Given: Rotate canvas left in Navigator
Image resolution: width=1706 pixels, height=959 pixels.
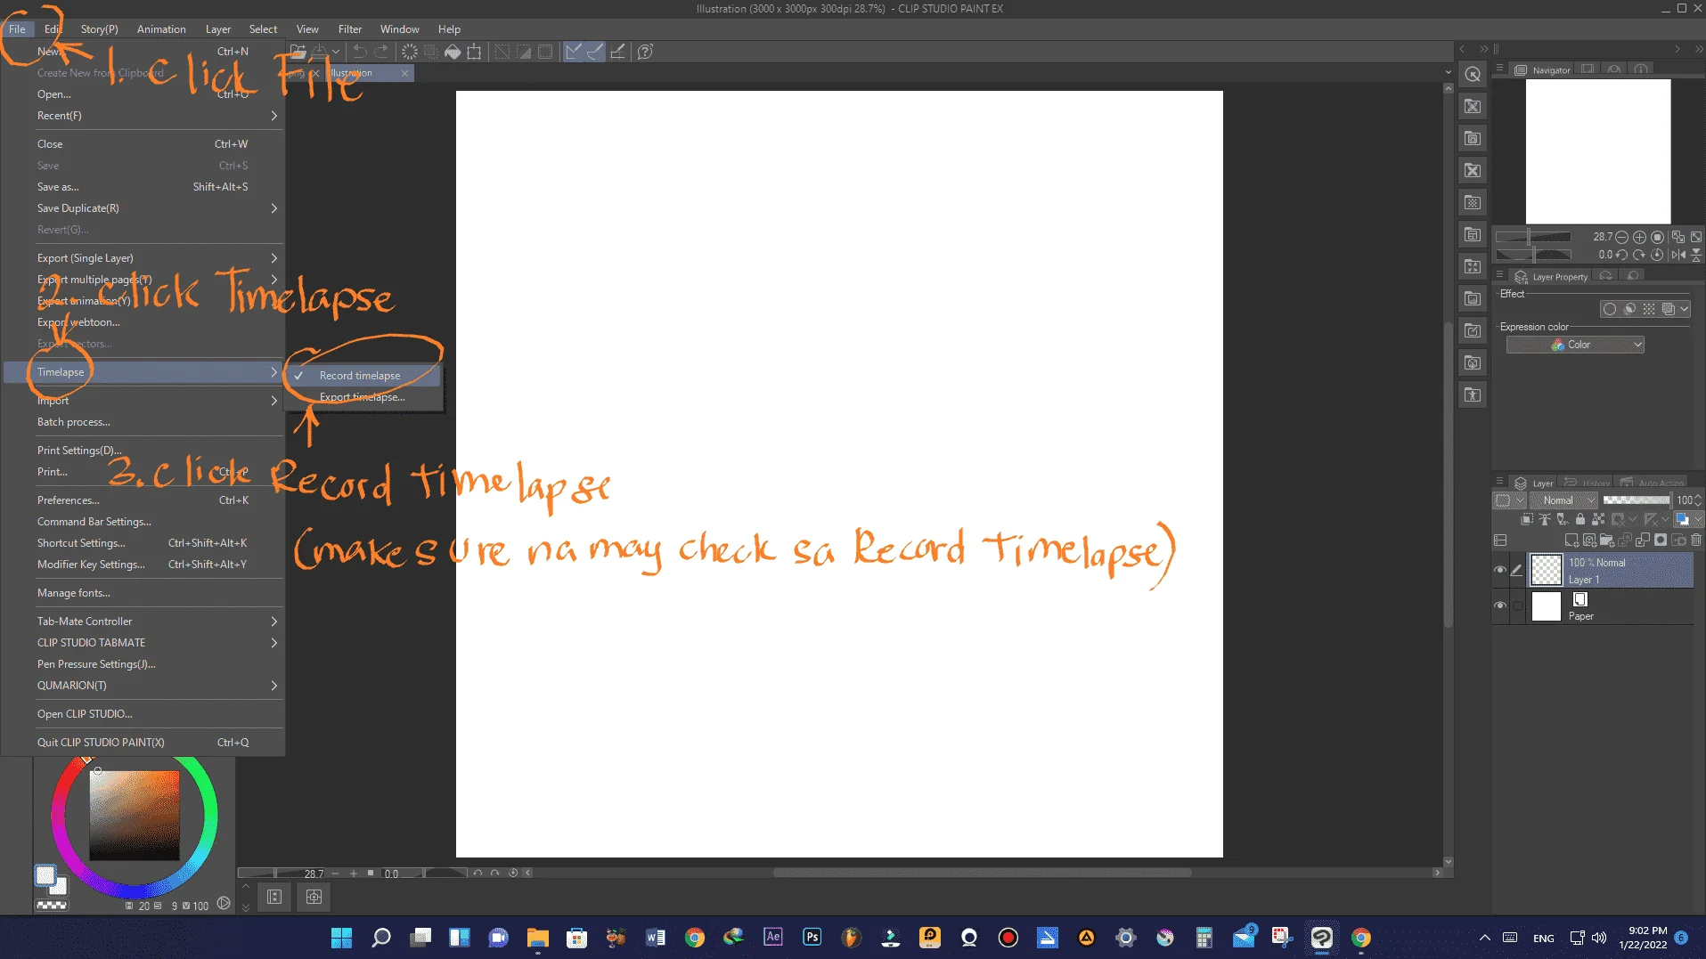Looking at the screenshot, I should pyautogui.click(x=1621, y=255).
